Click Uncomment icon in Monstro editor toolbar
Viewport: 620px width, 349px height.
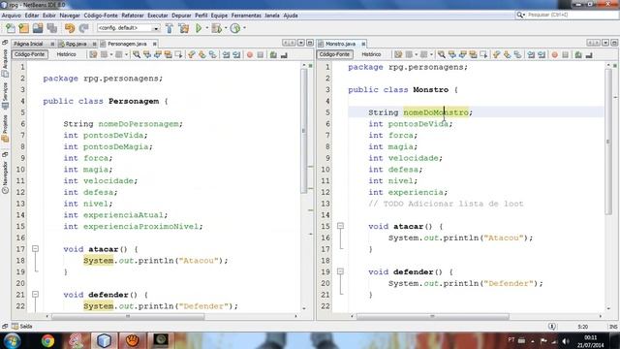589,54
